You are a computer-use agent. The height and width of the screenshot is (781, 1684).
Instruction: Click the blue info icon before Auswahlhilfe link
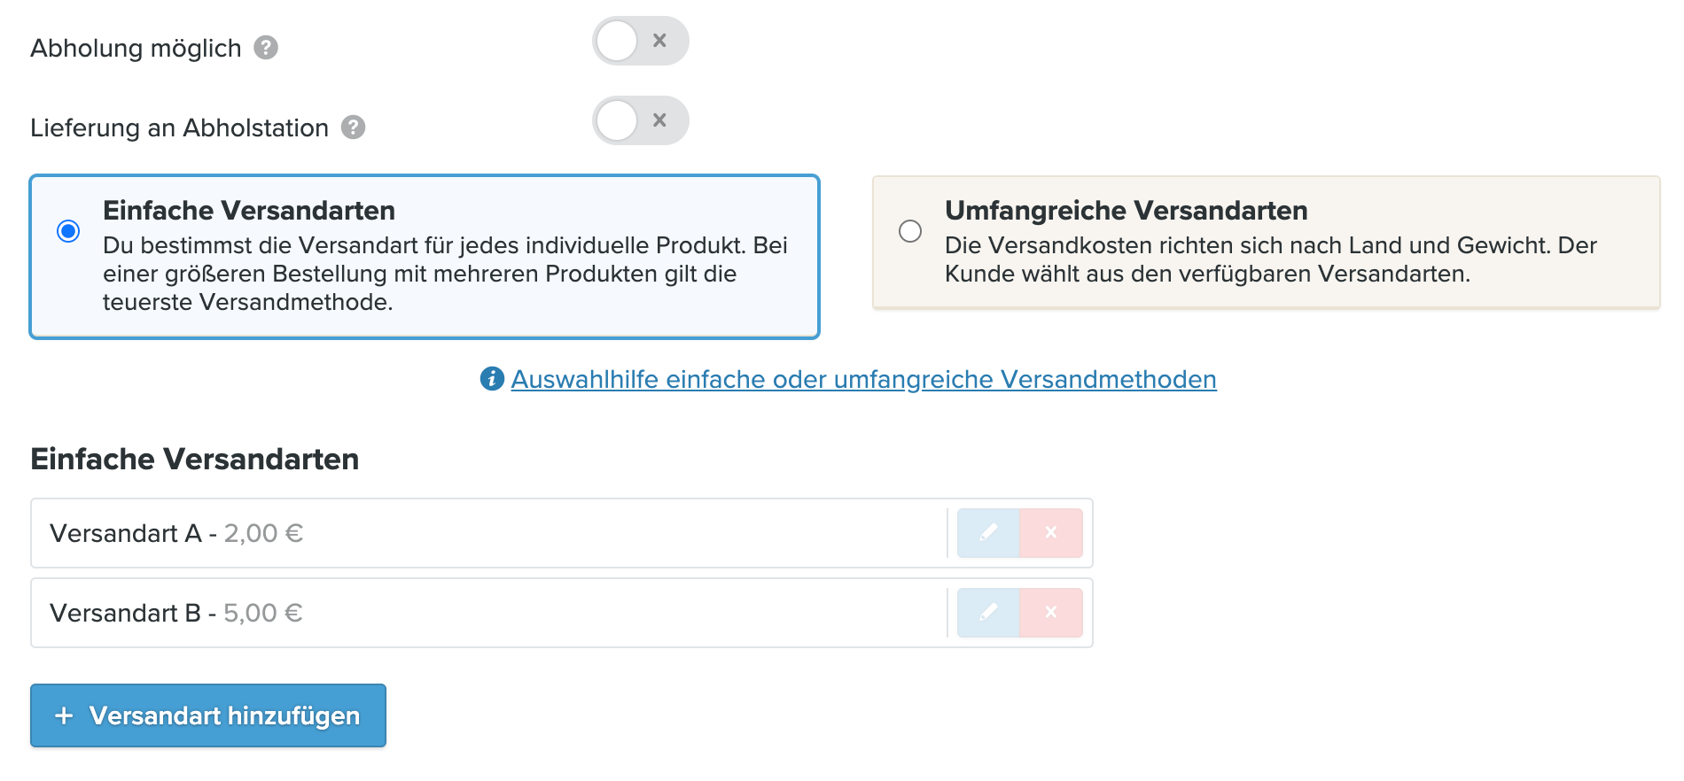[x=492, y=379]
